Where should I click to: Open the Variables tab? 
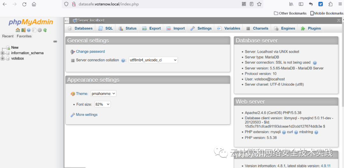point(229,28)
